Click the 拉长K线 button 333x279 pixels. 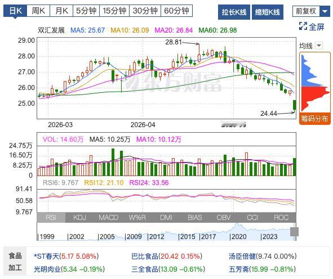(x=234, y=12)
